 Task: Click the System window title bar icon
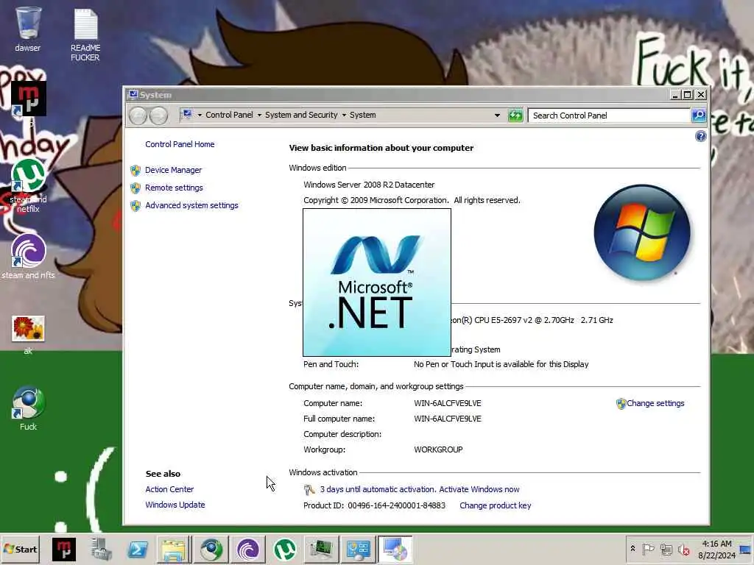pyautogui.click(x=133, y=95)
